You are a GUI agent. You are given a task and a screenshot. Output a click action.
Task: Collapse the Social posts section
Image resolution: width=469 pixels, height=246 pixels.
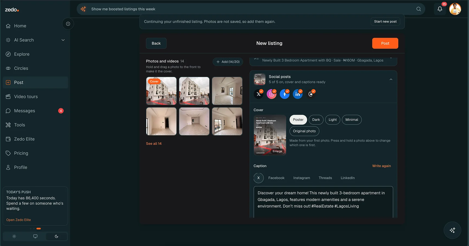coord(391,79)
